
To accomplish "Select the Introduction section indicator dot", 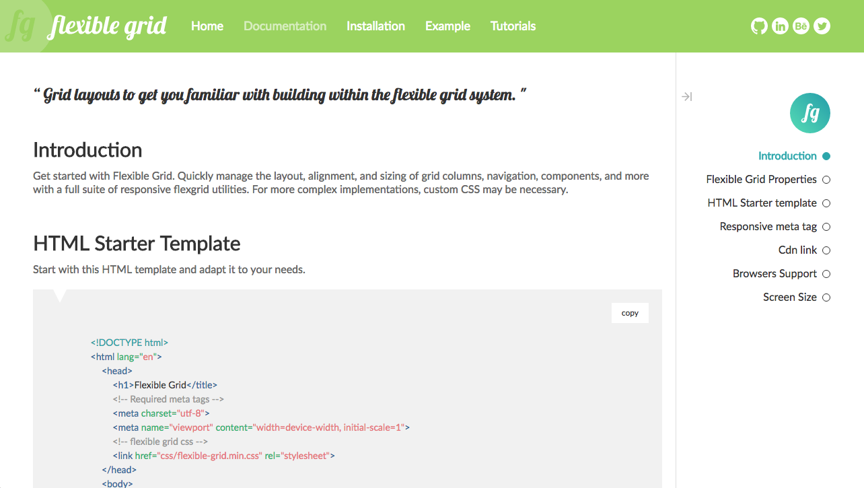I will (826, 155).
